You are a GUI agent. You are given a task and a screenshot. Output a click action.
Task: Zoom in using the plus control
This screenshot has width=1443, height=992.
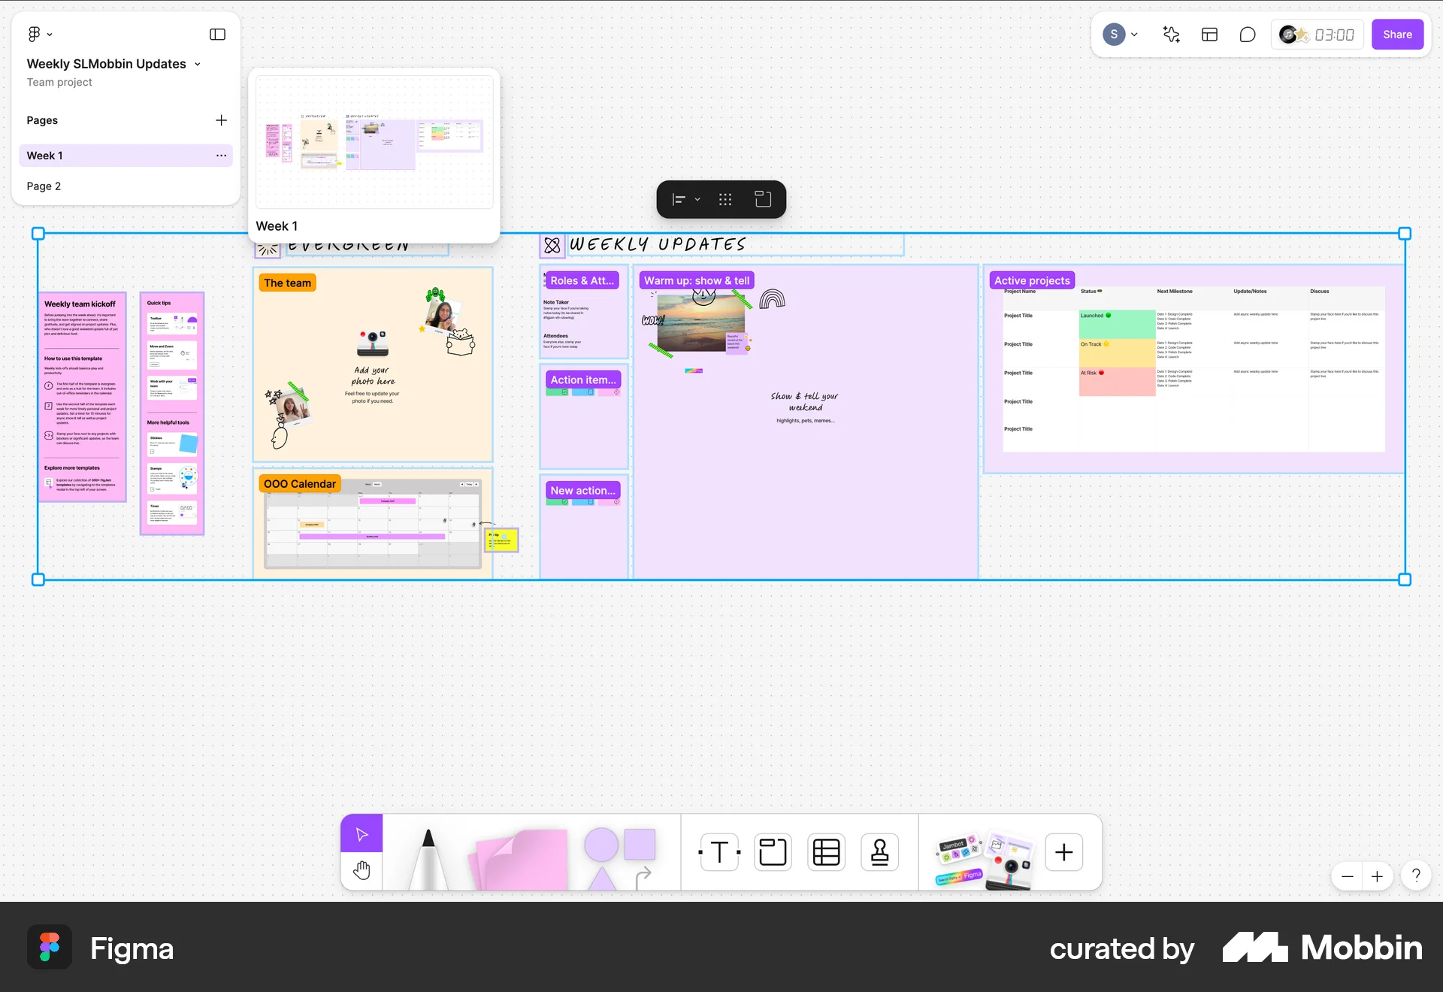tap(1378, 876)
